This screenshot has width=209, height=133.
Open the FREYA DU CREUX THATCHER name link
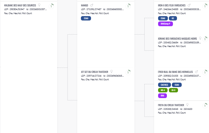[x=171, y=105]
